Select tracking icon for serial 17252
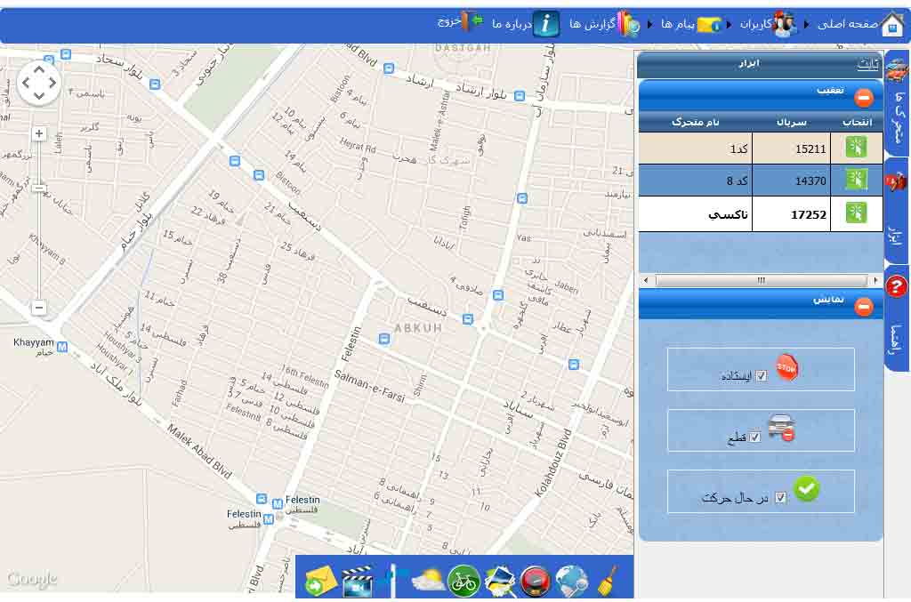911x602 pixels. (x=856, y=213)
